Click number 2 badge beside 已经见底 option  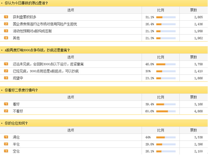(6, 71)
